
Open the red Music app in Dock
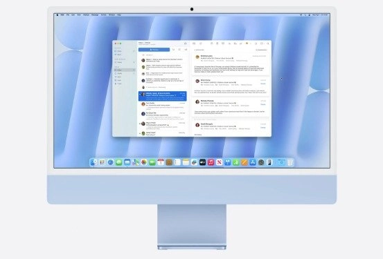tap(211, 162)
